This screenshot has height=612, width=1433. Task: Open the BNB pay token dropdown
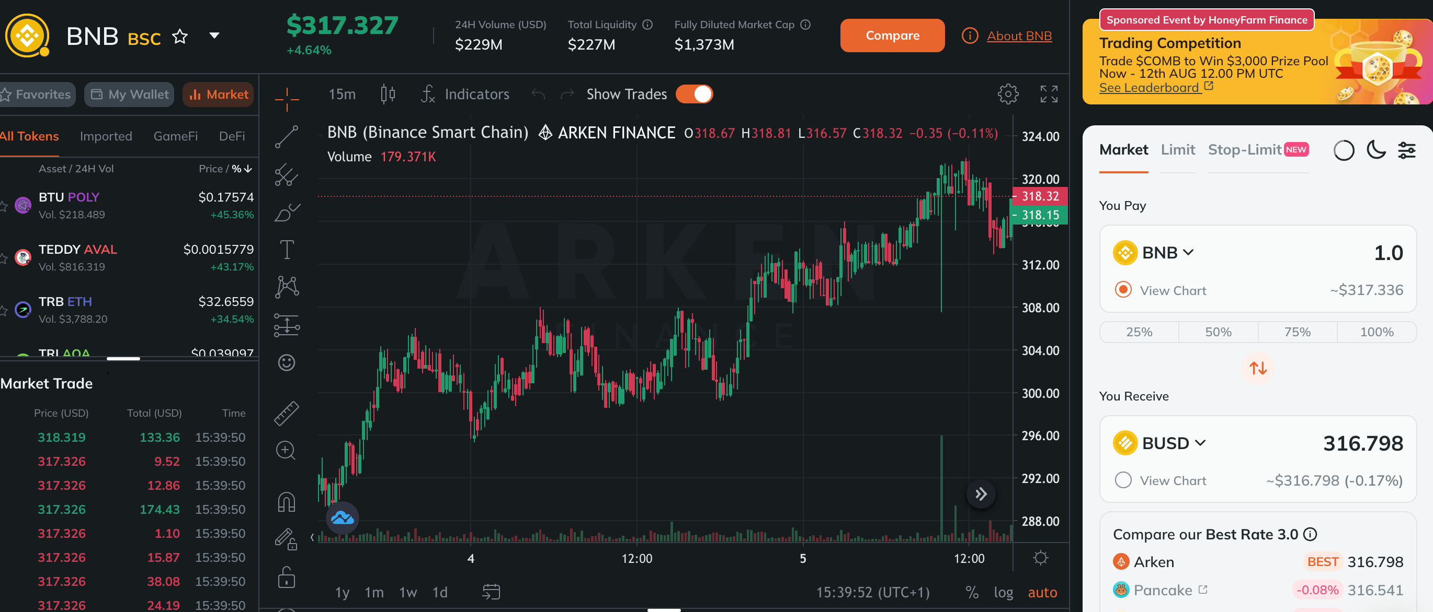[x=1153, y=253]
